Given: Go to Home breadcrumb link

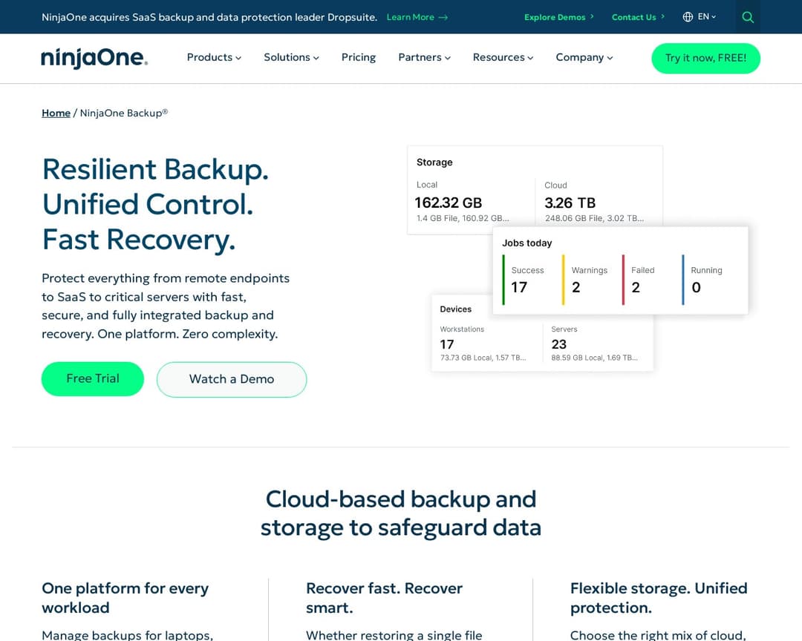Looking at the screenshot, I should pos(56,113).
